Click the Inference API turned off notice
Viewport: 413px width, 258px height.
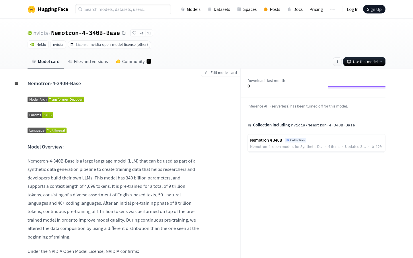298,106
